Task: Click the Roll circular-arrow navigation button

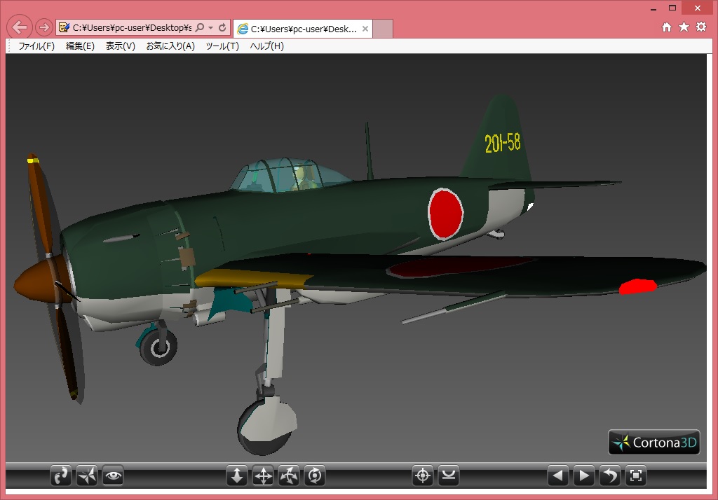Action: (315, 476)
